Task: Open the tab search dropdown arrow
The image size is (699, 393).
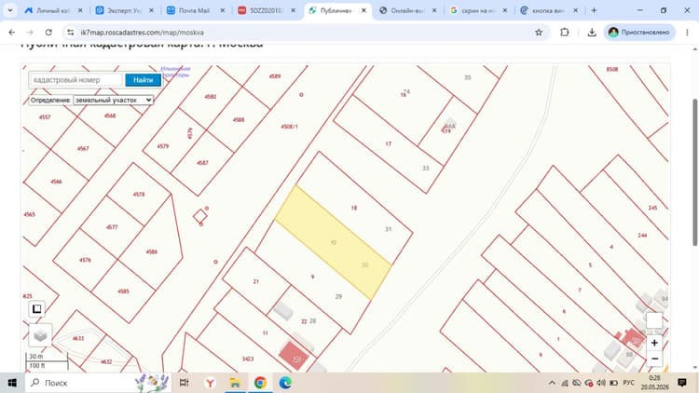Action: point(10,10)
